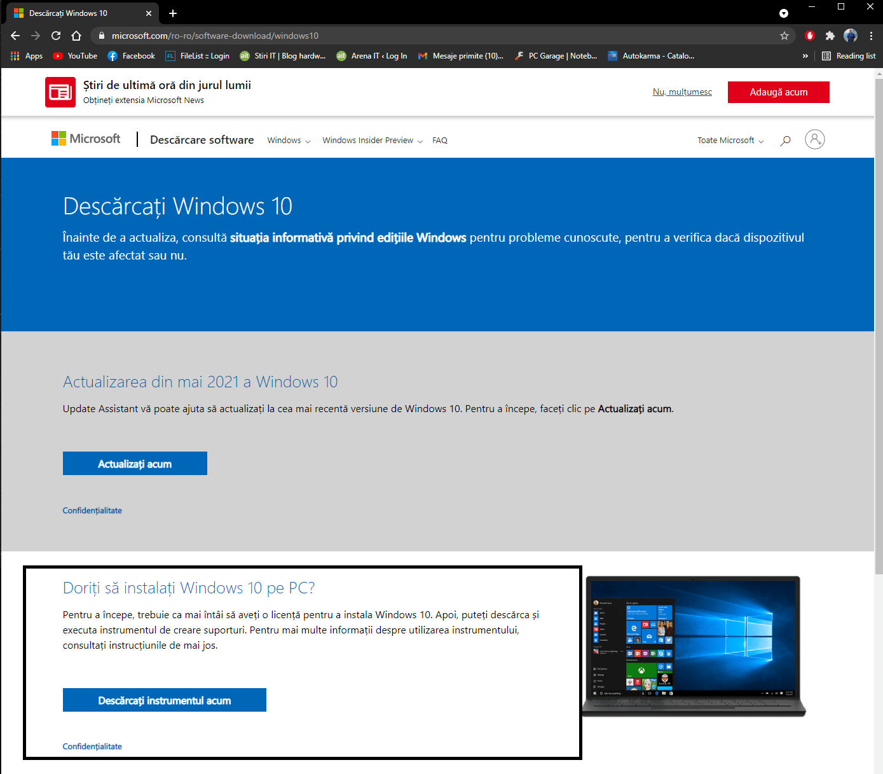Open the Extensions puzzle icon
Viewport: 883px width, 774px height.
(830, 36)
